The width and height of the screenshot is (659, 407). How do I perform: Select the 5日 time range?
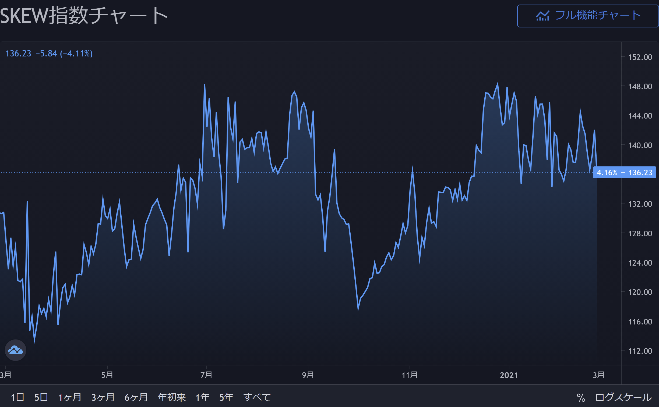(x=41, y=397)
